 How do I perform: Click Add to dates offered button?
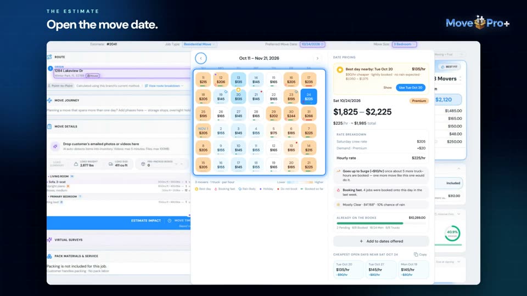point(381,241)
